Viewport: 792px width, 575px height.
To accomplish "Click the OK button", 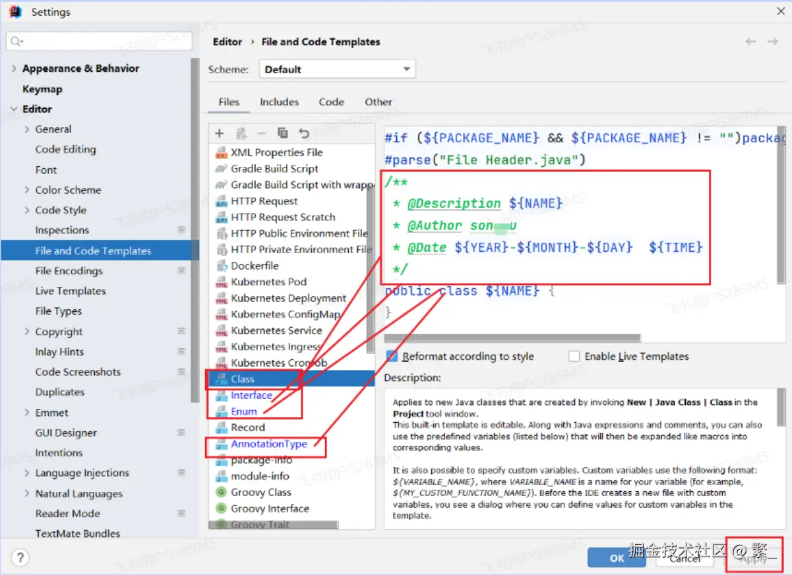I will point(617,558).
